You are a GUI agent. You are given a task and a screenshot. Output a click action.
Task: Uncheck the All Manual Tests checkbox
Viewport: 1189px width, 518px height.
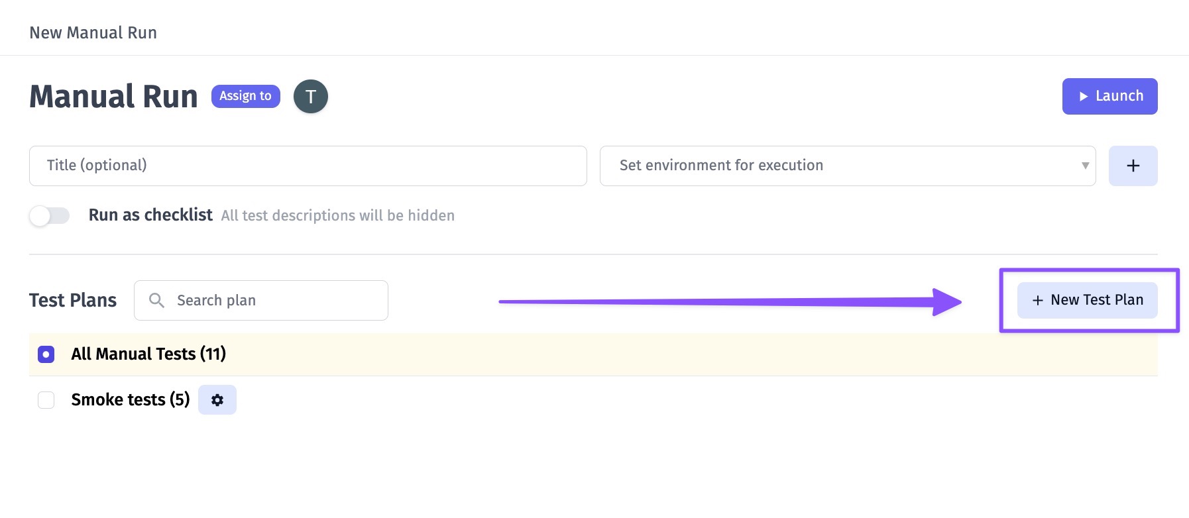pyautogui.click(x=46, y=354)
